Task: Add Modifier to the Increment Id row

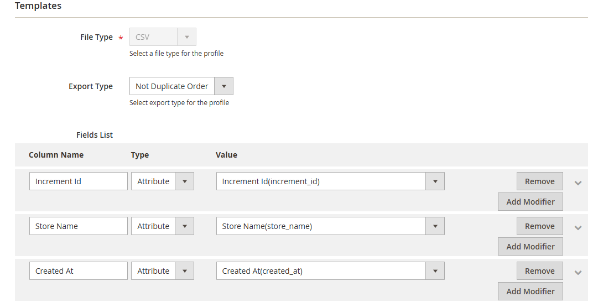Action: 530,202
